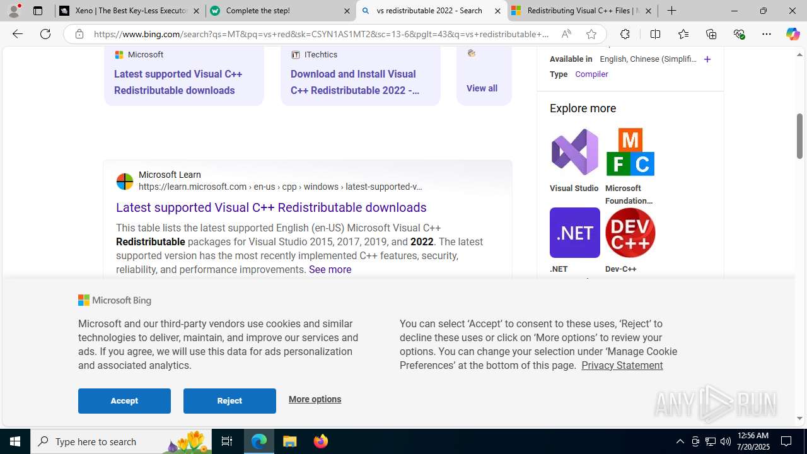807x454 pixels.
Task: Open File Explorer from taskbar
Action: (x=289, y=441)
